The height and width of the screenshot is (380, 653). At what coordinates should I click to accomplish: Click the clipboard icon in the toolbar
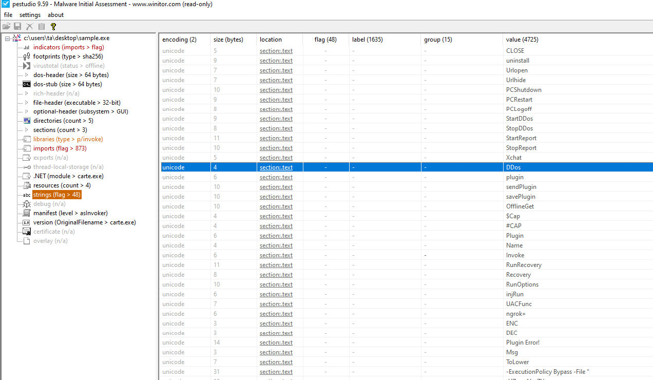41,26
